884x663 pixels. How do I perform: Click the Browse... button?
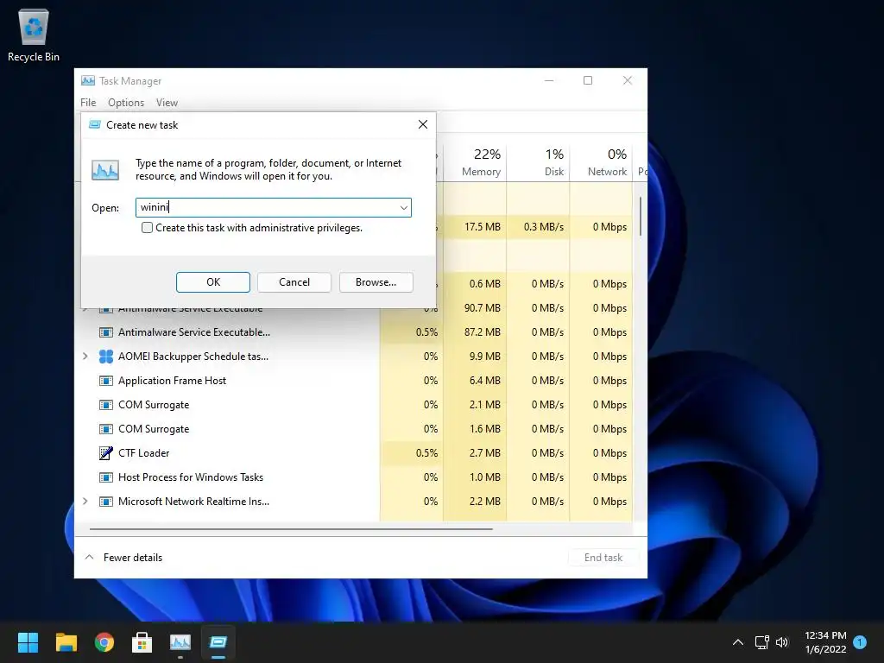coord(376,282)
